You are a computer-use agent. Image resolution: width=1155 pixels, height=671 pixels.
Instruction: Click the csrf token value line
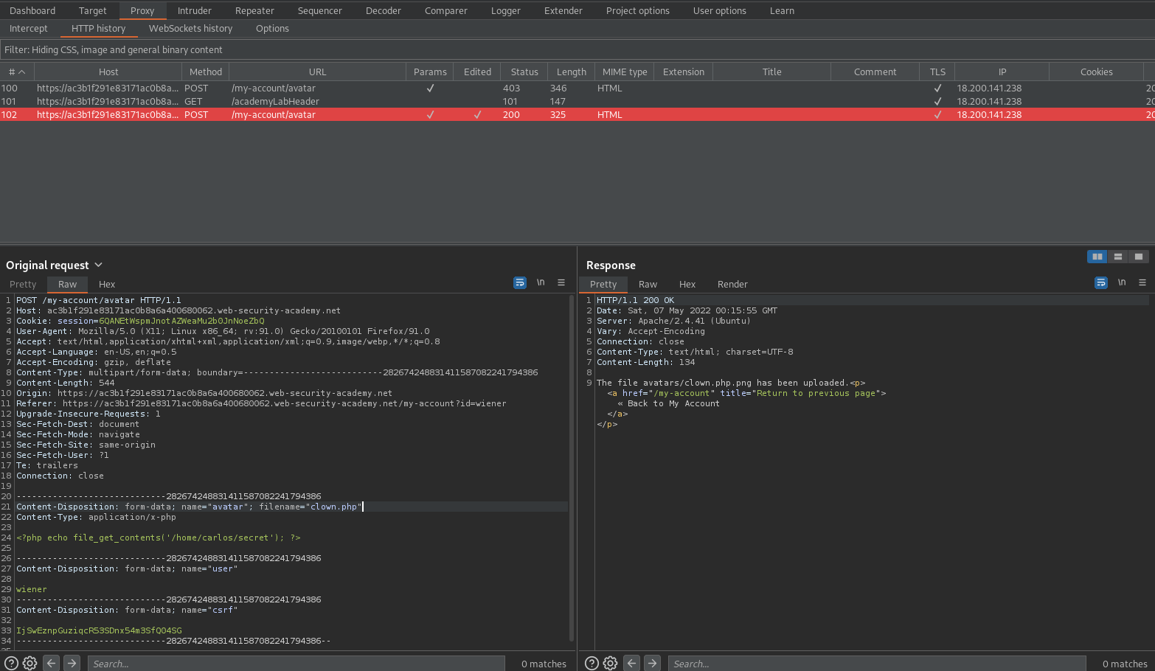(x=99, y=630)
